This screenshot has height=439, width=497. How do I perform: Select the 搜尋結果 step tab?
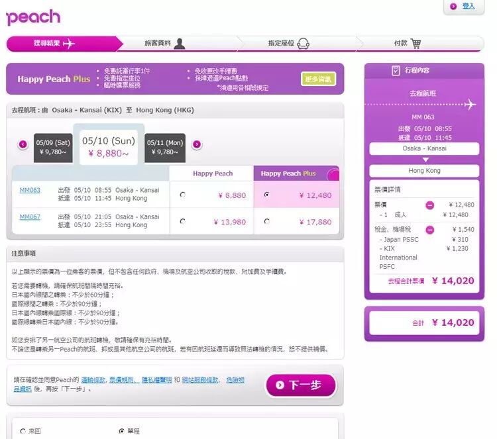(64, 44)
